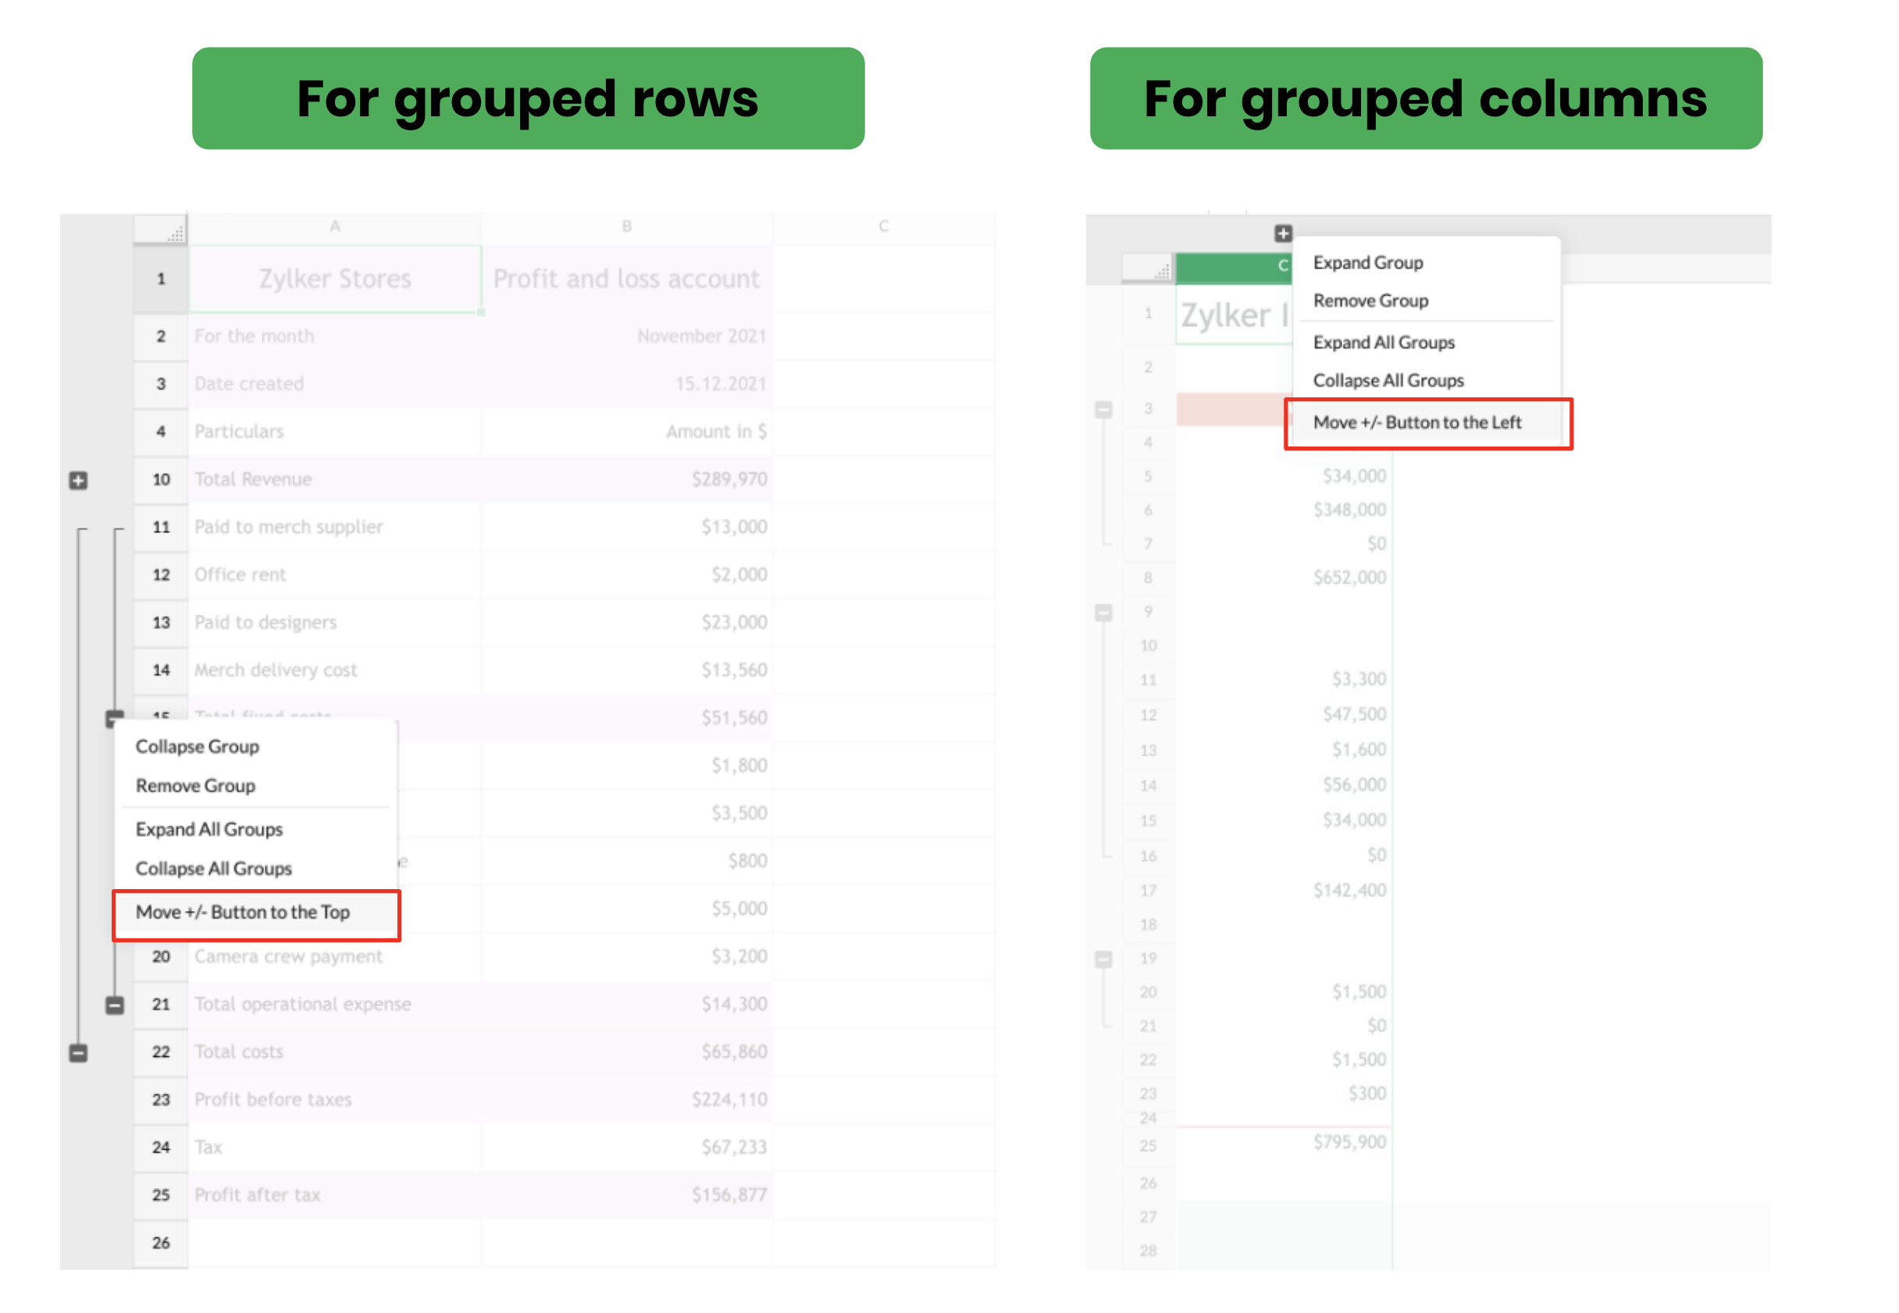The height and width of the screenshot is (1313, 1899).
Task: Choose Expand Group in right menu
Action: [1367, 262]
